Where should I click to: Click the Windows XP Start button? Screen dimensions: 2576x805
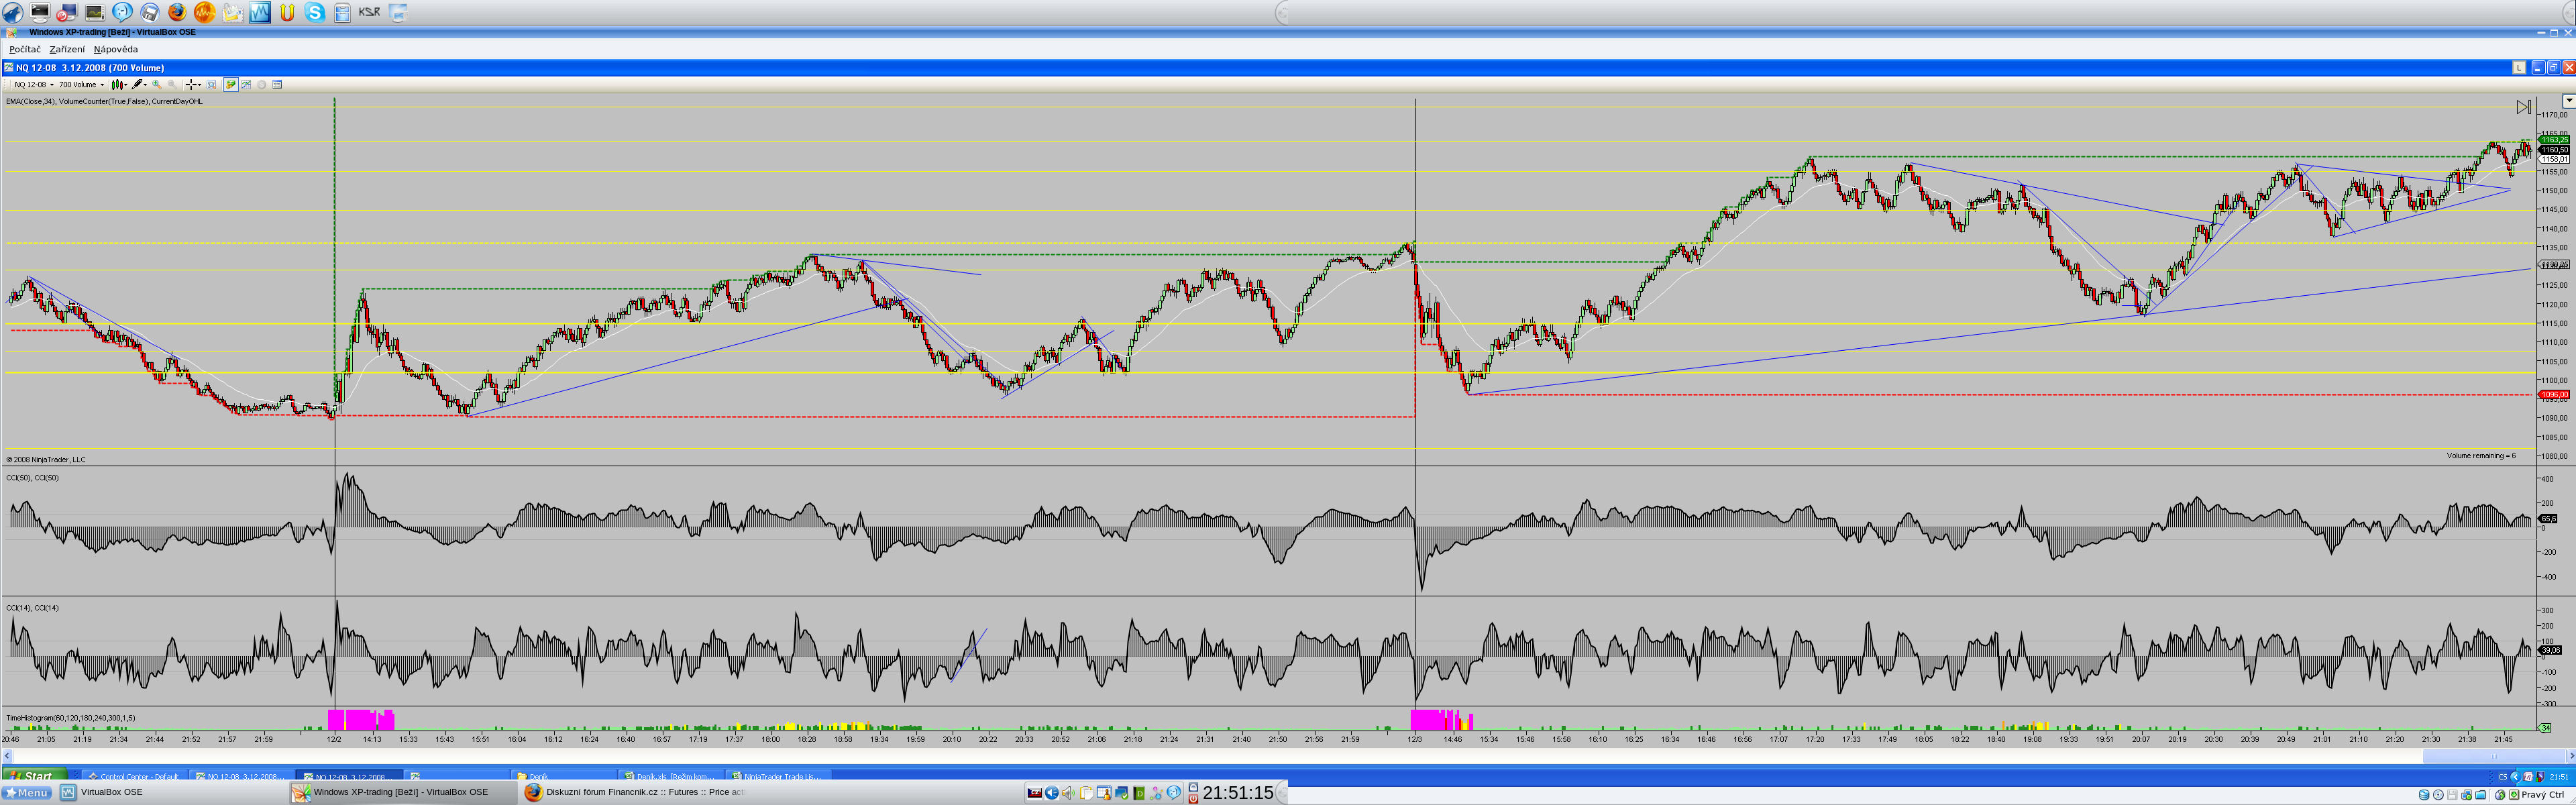(x=34, y=776)
